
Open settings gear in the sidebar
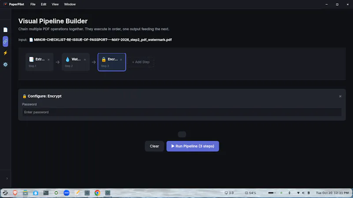pyautogui.click(x=5, y=64)
